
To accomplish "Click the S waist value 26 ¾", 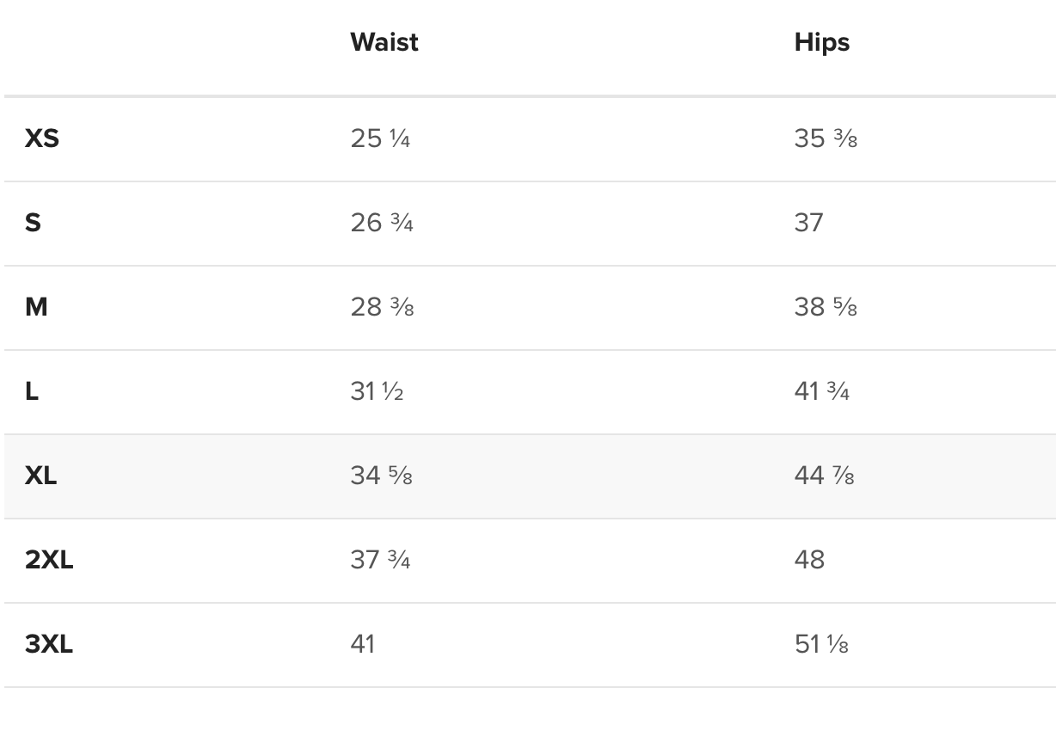I will coord(382,223).
